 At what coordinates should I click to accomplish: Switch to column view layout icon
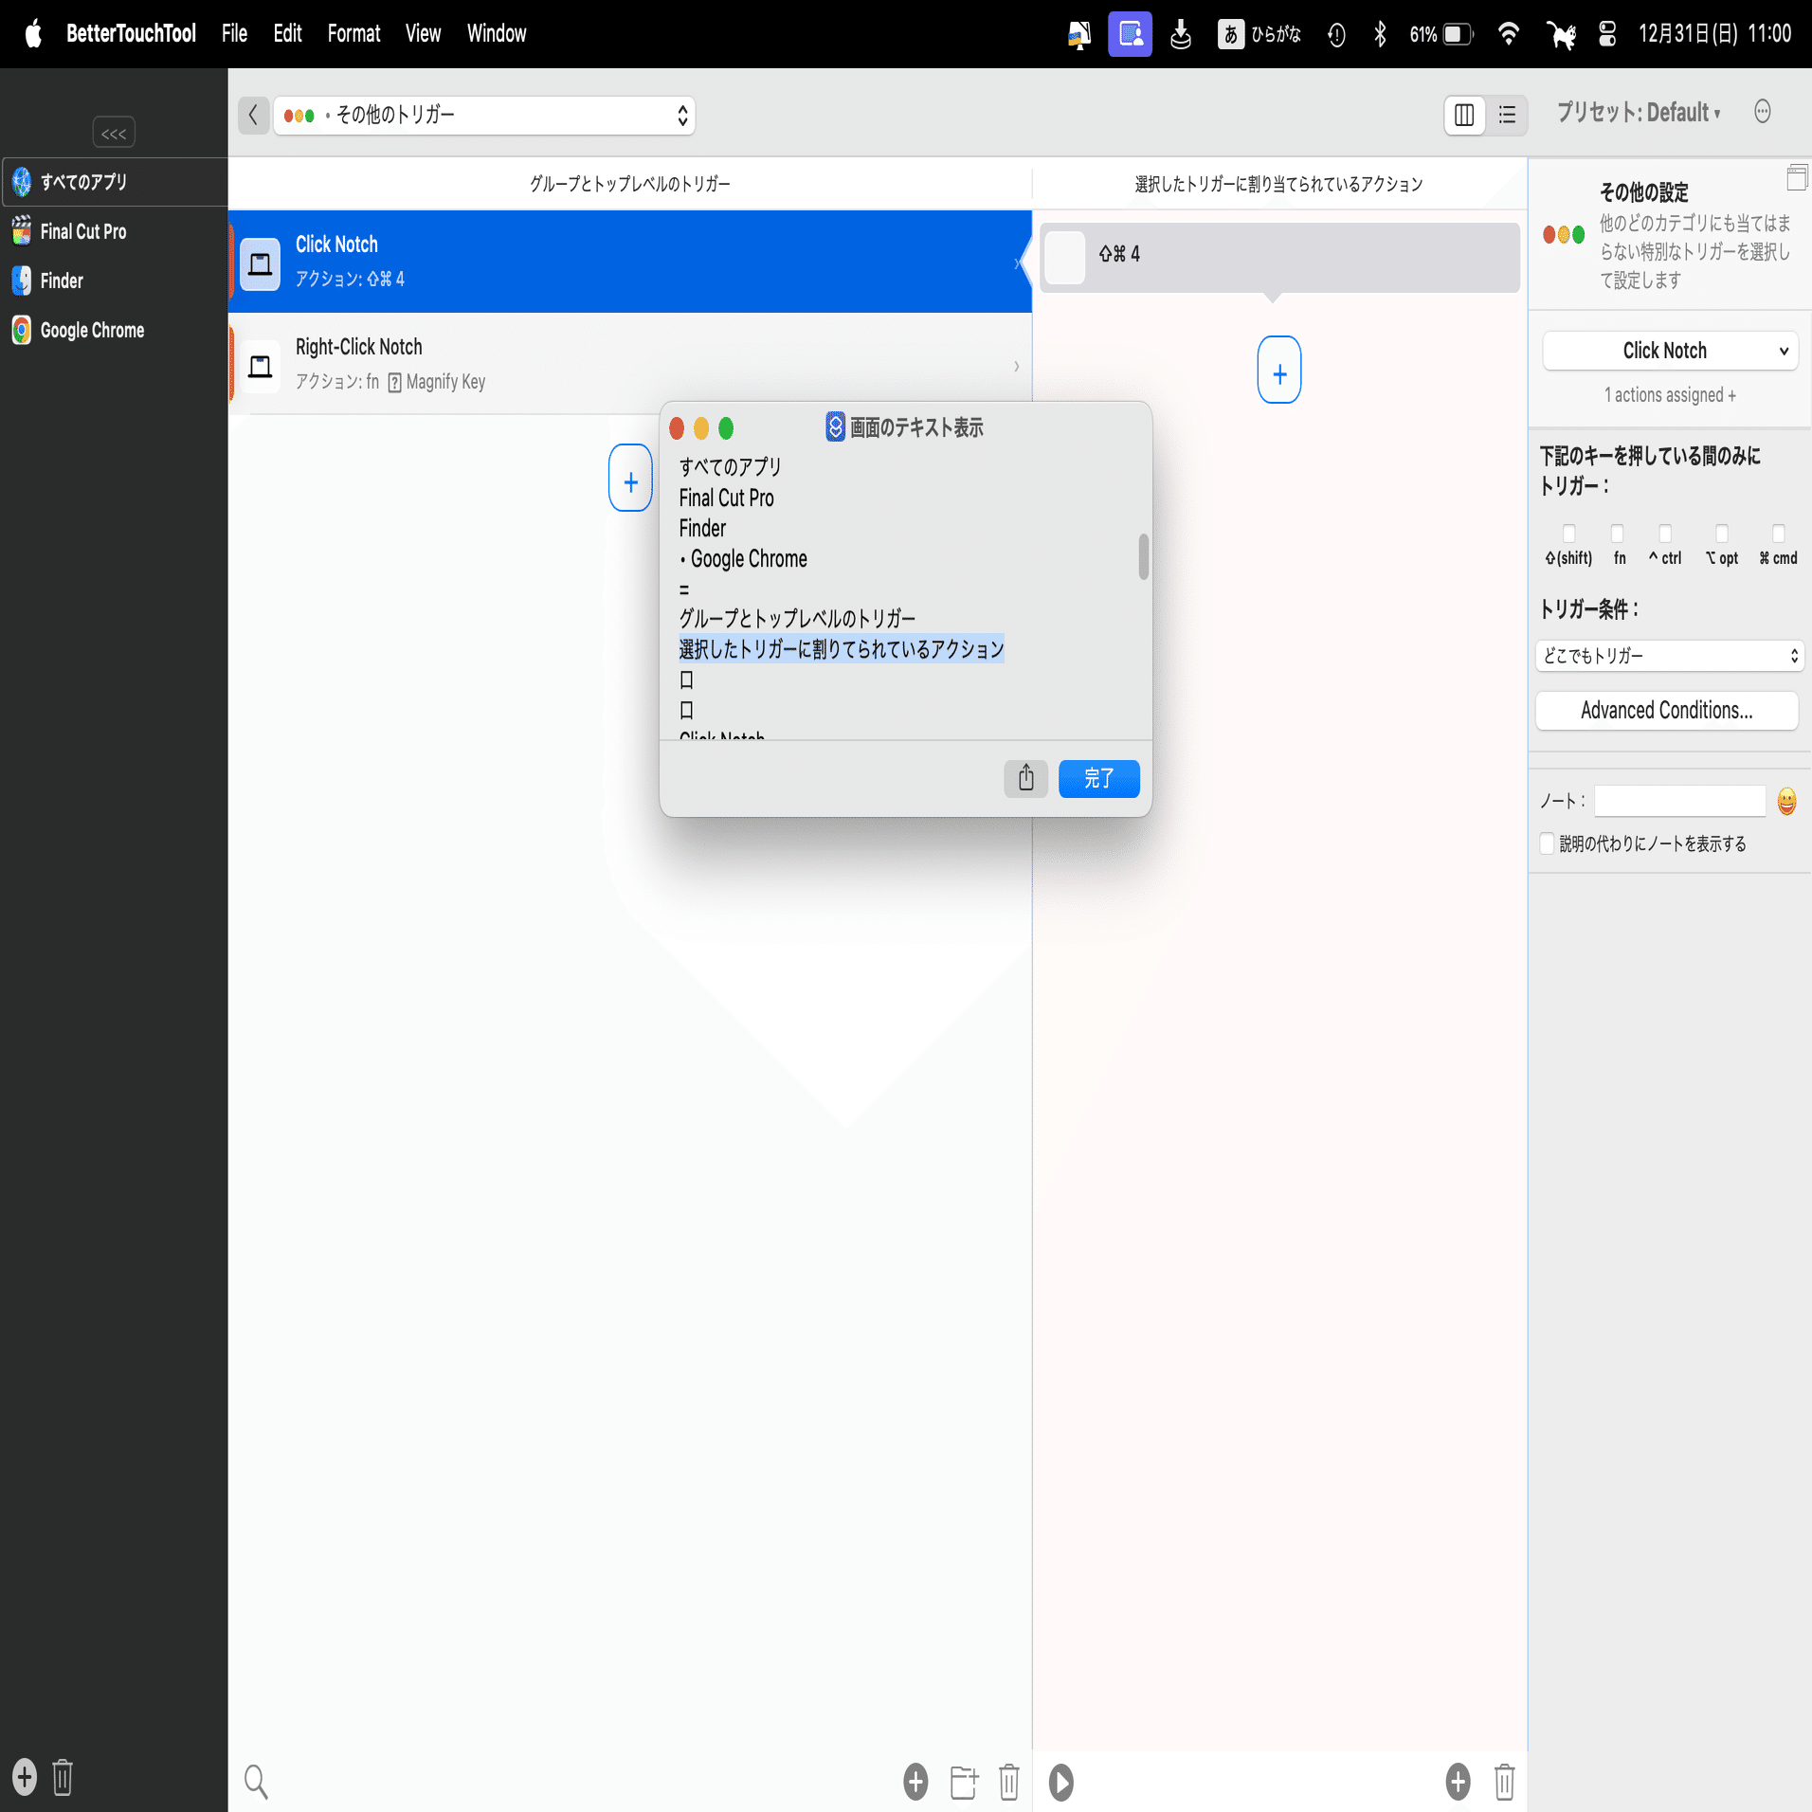[x=1464, y=115]
